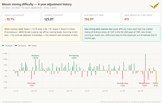Viewport: 162px width, 103px height.
Task: Click the red Decrease legend swatch
Action: (x=16, y=46)
